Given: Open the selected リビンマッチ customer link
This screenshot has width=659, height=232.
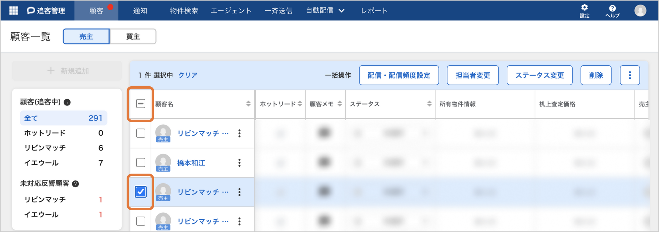Looking at the screenshot, I should coord(203,192).
